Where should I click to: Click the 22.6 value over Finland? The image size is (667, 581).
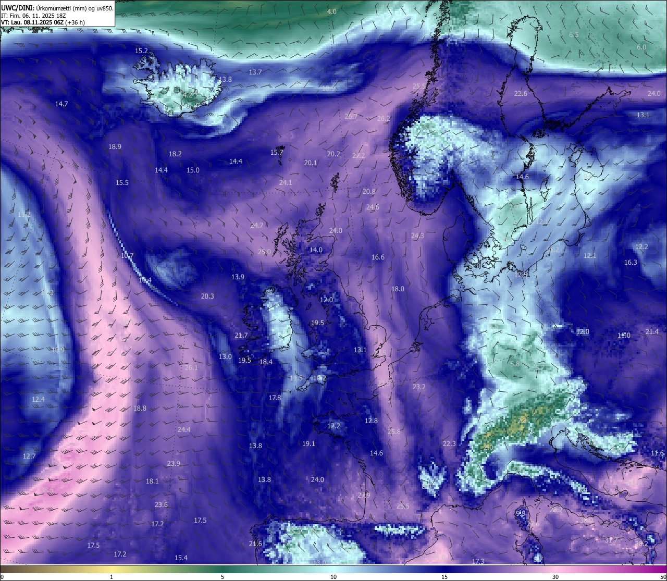tap(521, 94)
